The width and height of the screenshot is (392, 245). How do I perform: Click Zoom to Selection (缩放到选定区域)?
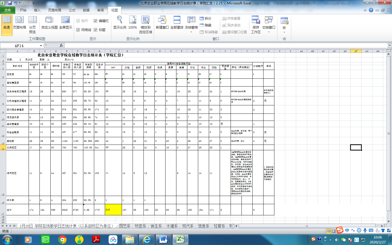point(145,24)
